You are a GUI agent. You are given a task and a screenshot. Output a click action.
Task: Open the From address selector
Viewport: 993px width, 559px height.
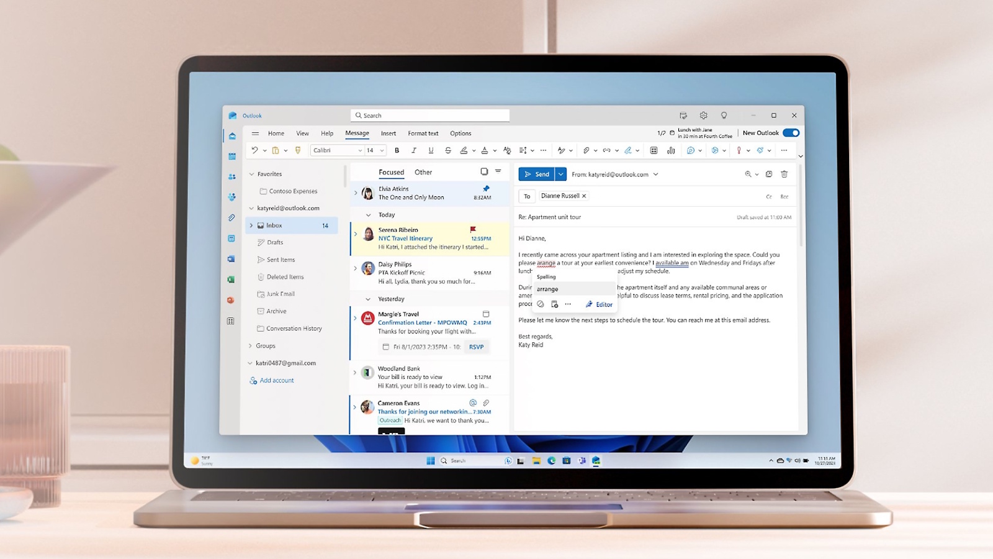tap(656, 175)
